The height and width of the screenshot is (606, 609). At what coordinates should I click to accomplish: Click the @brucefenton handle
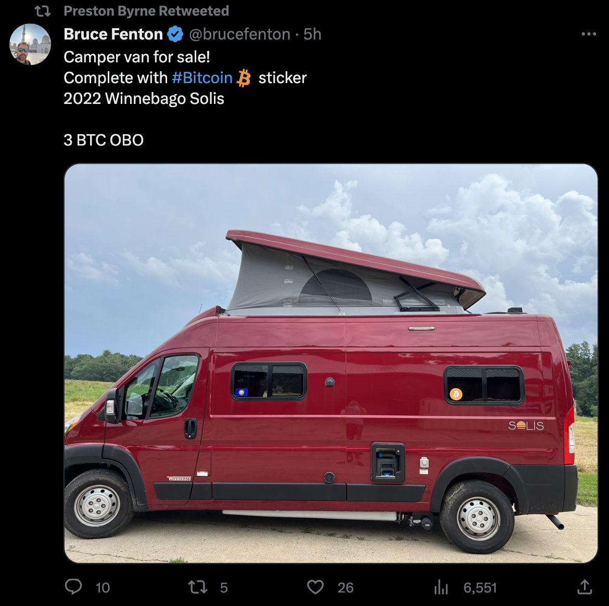239,34
